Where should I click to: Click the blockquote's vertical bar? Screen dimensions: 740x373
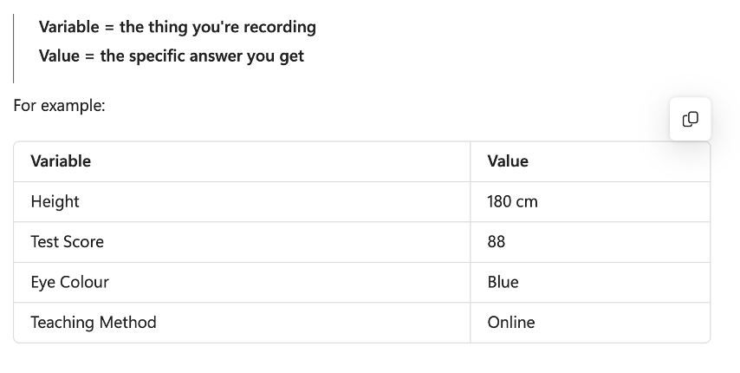pyautogui.click(x=14, y=49)
